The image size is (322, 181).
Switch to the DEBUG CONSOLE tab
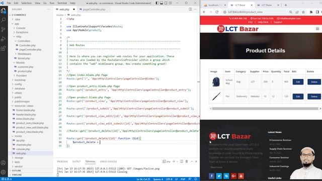pyautogui.click(x=109, y=161)
